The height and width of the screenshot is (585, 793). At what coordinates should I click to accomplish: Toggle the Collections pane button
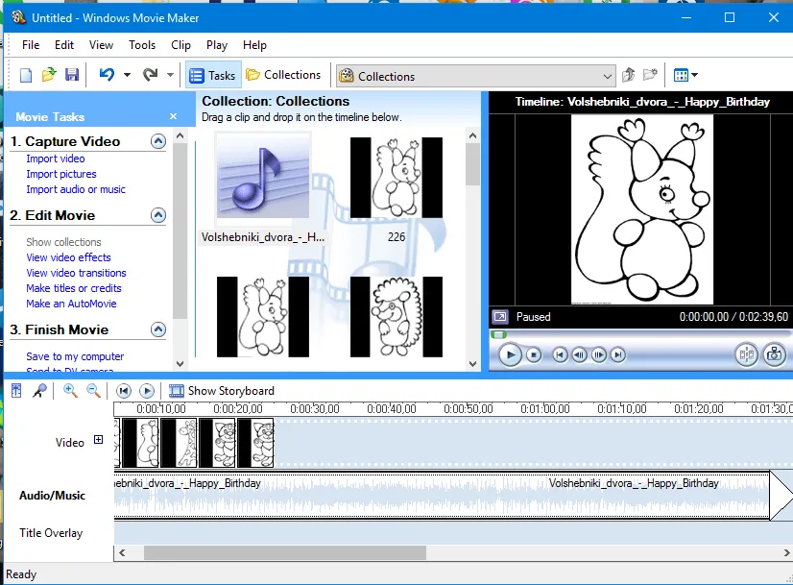pos(283,75)
